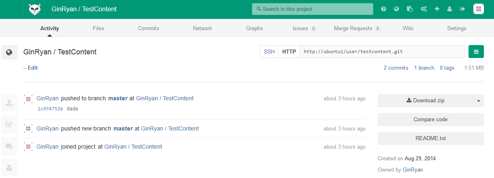Toggle comments events filter
Screen dimensions: 494x178
9,146
